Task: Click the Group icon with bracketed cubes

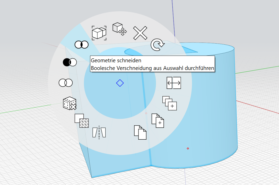Action: click(99, 33)
